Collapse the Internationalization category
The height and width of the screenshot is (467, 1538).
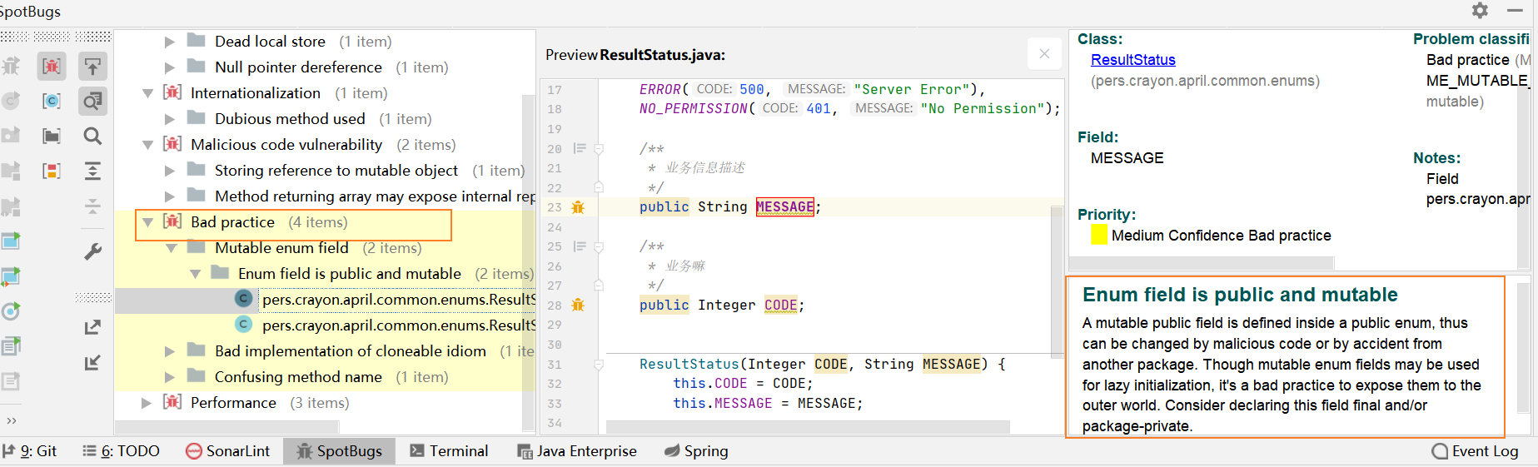coord(147,93)
